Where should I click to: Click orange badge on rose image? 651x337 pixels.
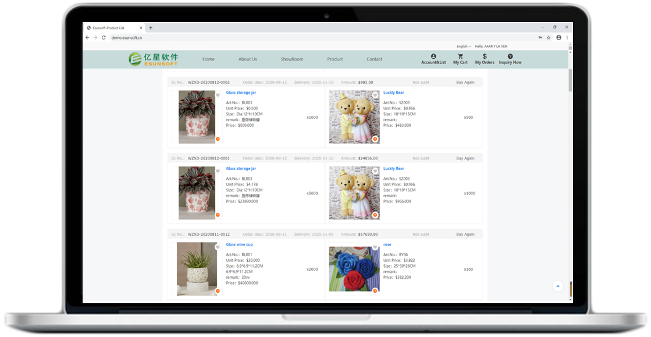click(x=375, y=291)
